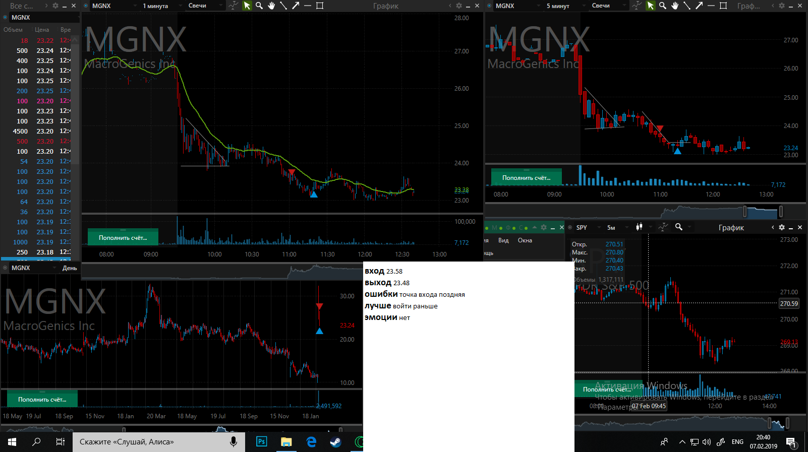Toggle link indicator in the MGNX daily chart
Viewport: 808px width, 452px height.
tap(5, 268)
